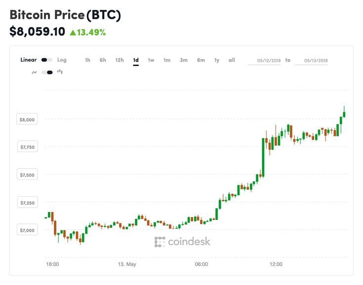Click the Linear scale label
This screenshot has width=363, height=285.
tap(29, 60)
